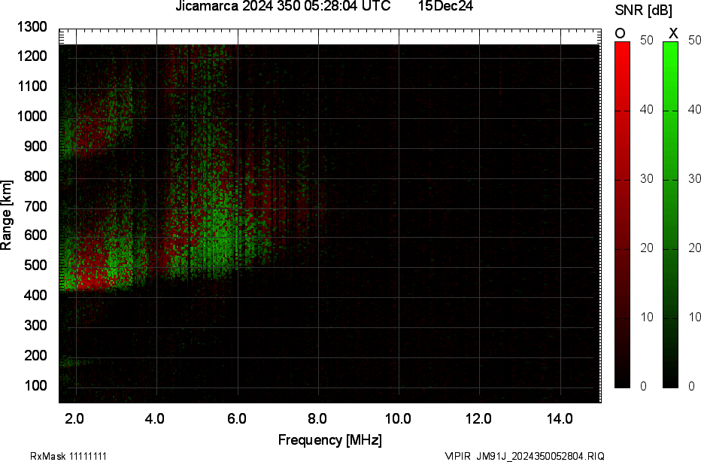This screenshot has height=462, width=701.
Task: Click the 900 range tick label
Action: pos(36,146)
